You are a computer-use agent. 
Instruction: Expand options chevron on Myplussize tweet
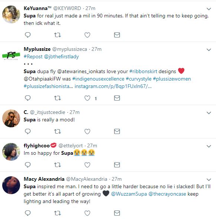coord(209,50)
